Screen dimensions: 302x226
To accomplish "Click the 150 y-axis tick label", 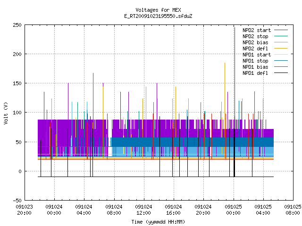I will (x=17, y=83).
